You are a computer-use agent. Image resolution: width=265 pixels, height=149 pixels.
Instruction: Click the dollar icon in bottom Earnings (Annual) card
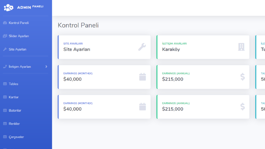click(x=243, y=107)
